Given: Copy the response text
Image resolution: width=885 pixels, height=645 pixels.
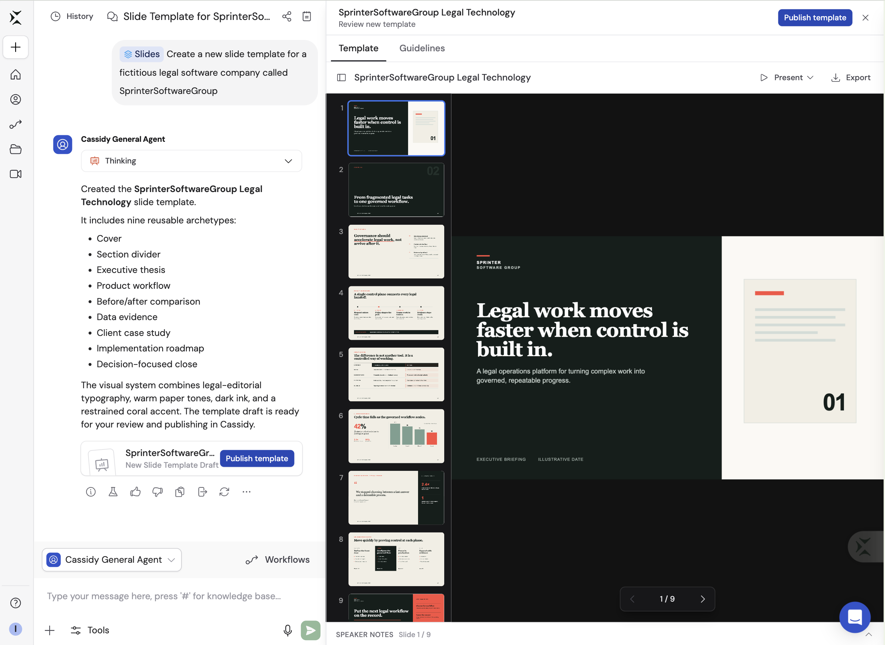Looking at the screenshot, I should click(x=180, y=492).
